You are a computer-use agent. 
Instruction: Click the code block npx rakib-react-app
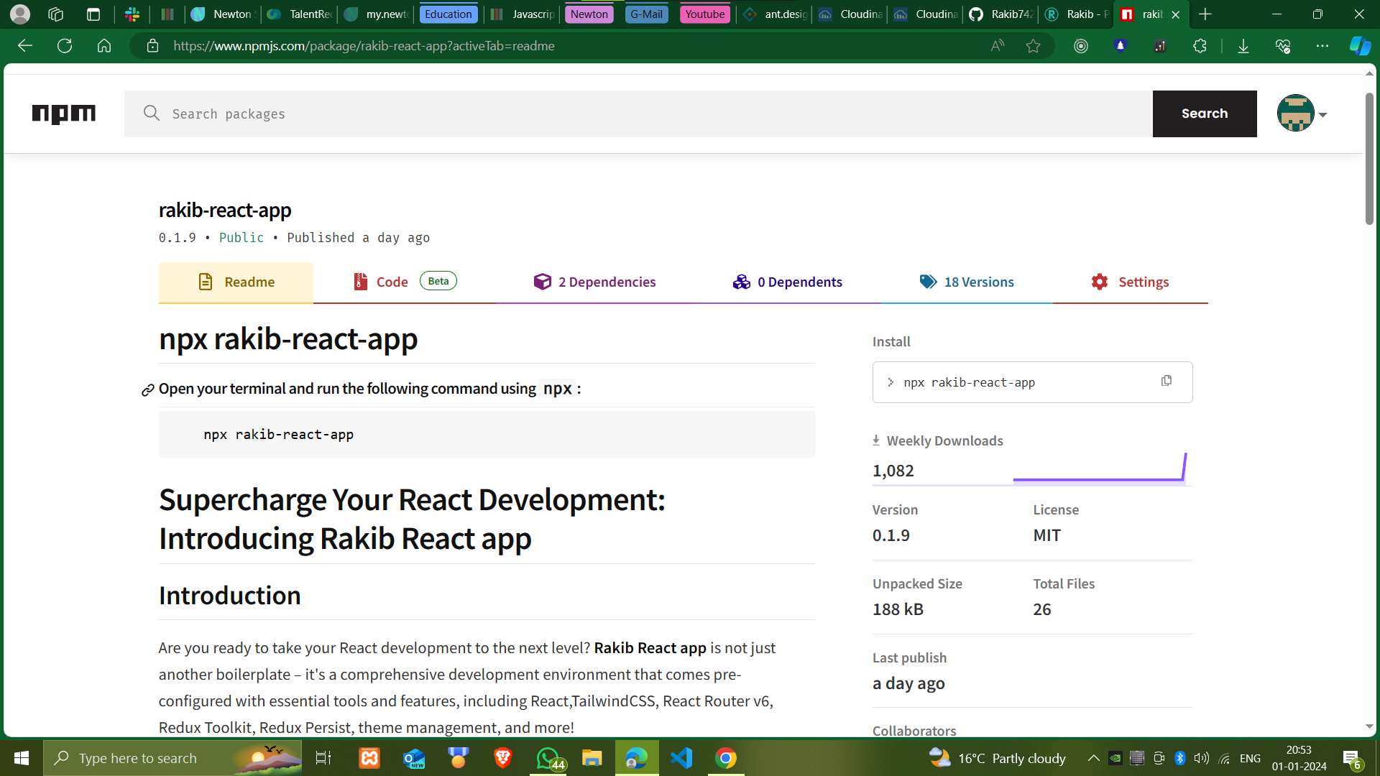click(x=487, y=434)
